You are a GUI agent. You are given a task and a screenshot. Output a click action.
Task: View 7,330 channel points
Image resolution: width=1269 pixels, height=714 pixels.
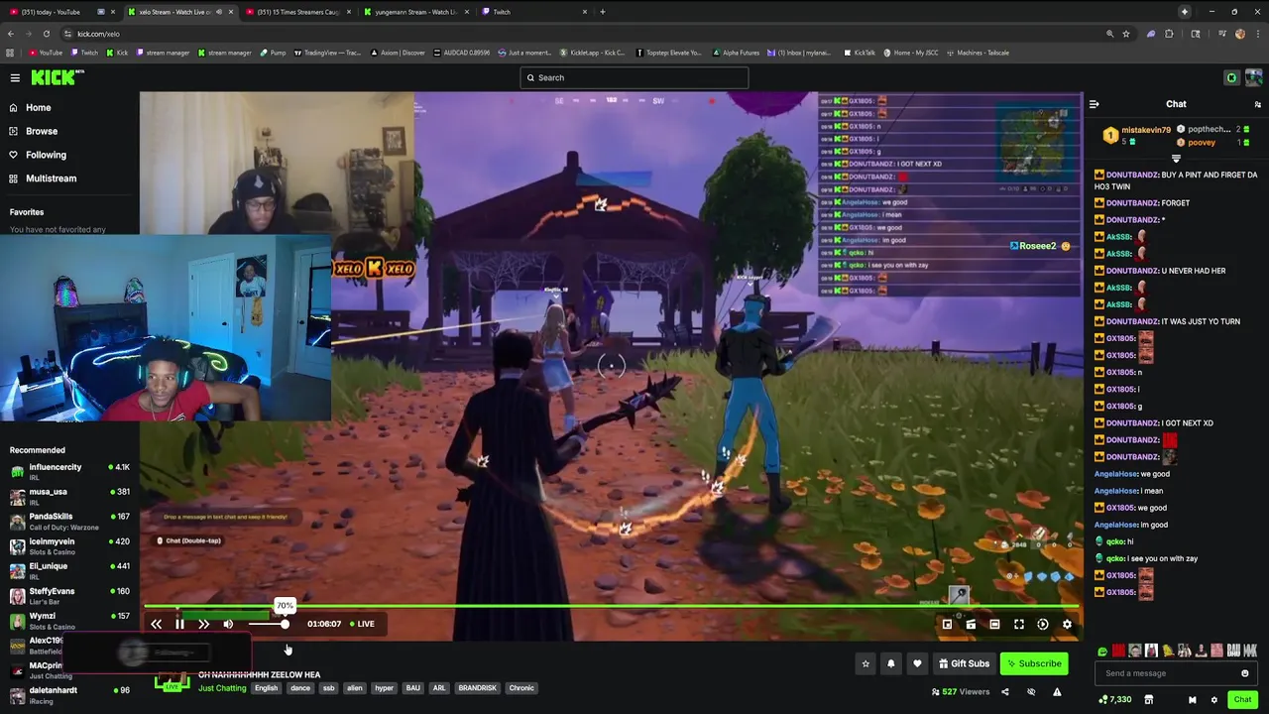pos(1115,700)
